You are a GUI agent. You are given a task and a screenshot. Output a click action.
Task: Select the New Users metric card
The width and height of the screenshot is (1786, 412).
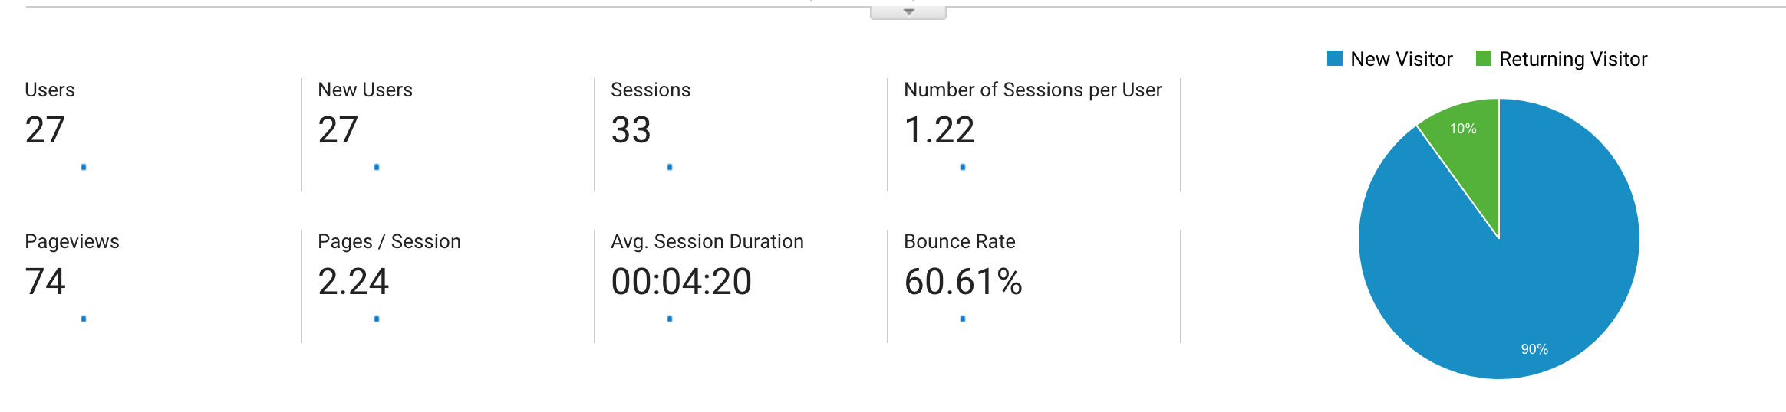(448, 135)
